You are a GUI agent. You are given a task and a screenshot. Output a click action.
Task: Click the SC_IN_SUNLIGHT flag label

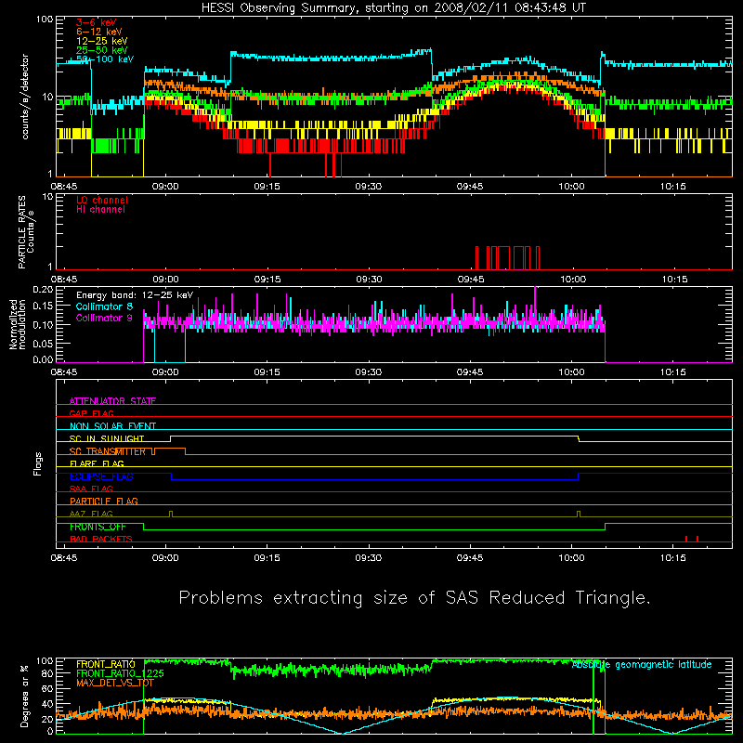pyautogui.click(x=107, y=438)
